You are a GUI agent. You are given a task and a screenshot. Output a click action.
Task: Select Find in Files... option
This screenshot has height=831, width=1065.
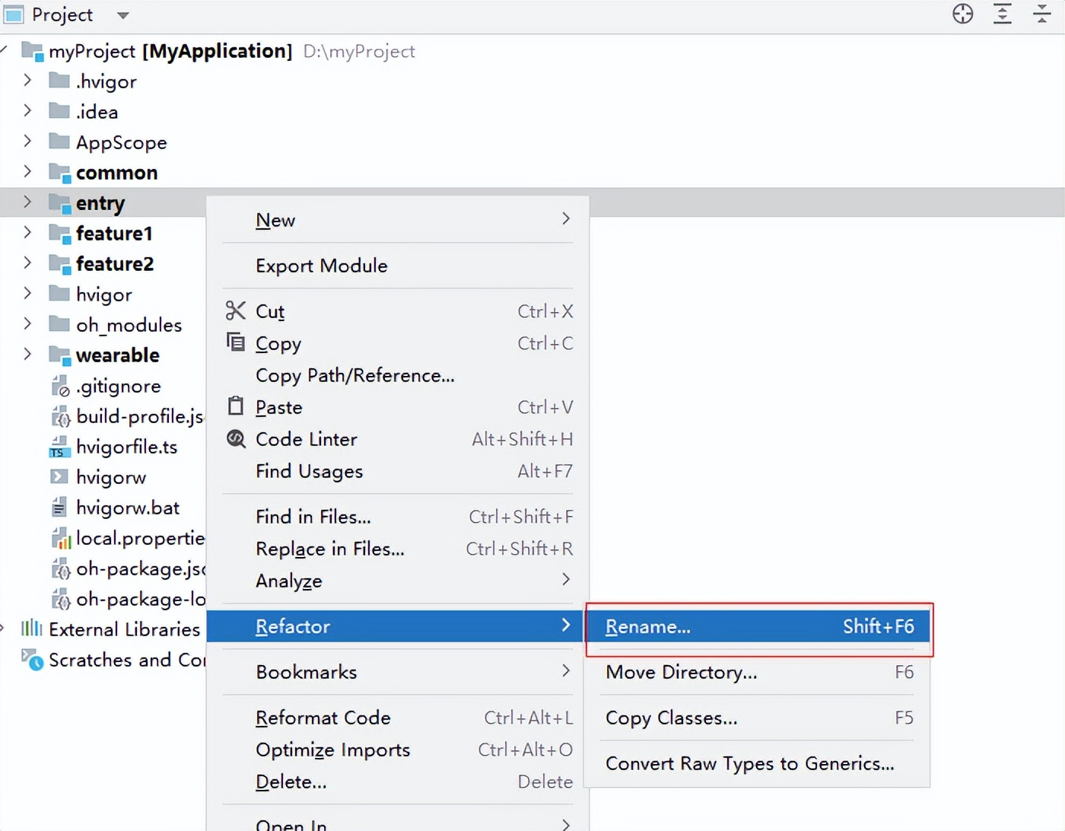313,517
